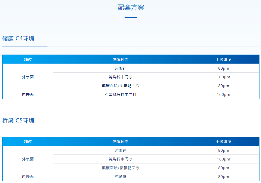Select 160μm cell in 桥梁 C5 table
261x183 pixels.
(224, 159)
